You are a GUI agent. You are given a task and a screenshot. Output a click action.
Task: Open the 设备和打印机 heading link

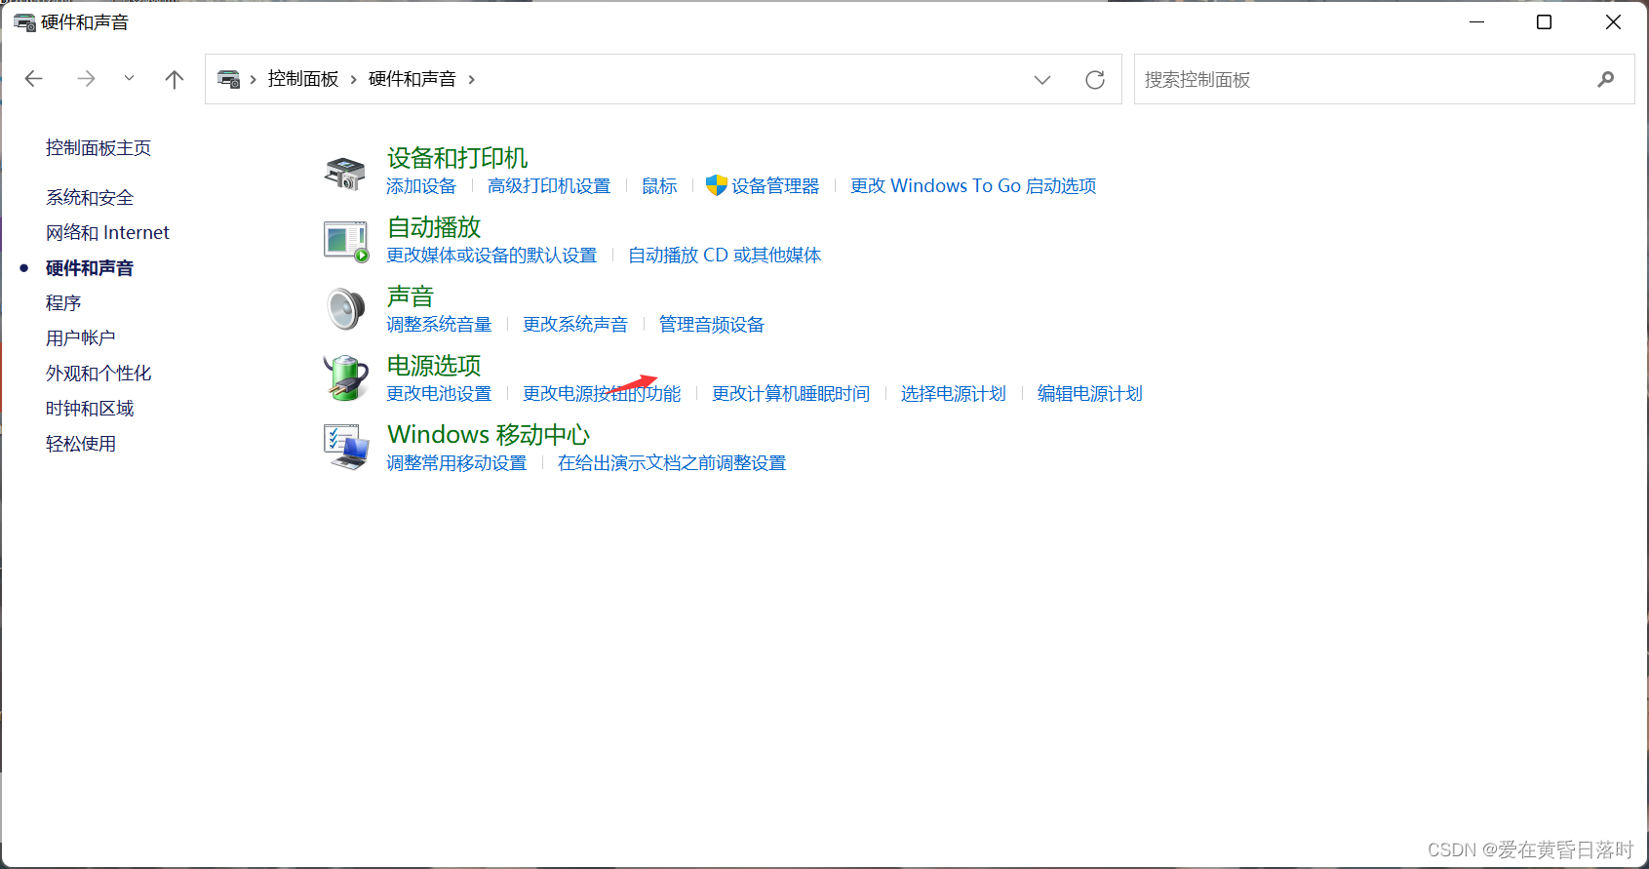click(x=457, y=158)
